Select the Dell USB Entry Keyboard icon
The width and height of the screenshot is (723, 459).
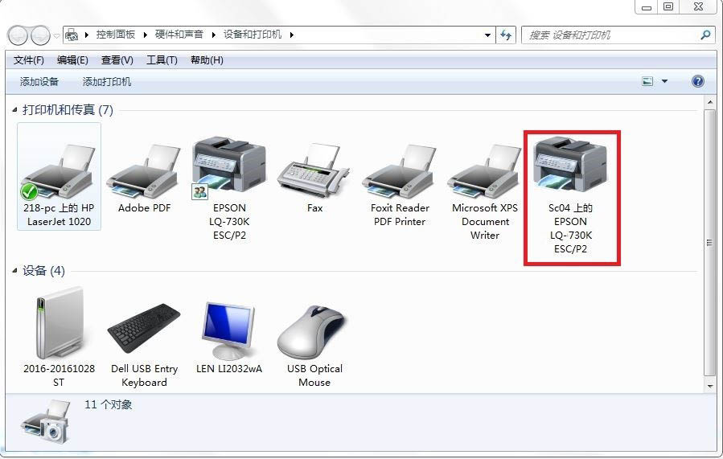144,328
